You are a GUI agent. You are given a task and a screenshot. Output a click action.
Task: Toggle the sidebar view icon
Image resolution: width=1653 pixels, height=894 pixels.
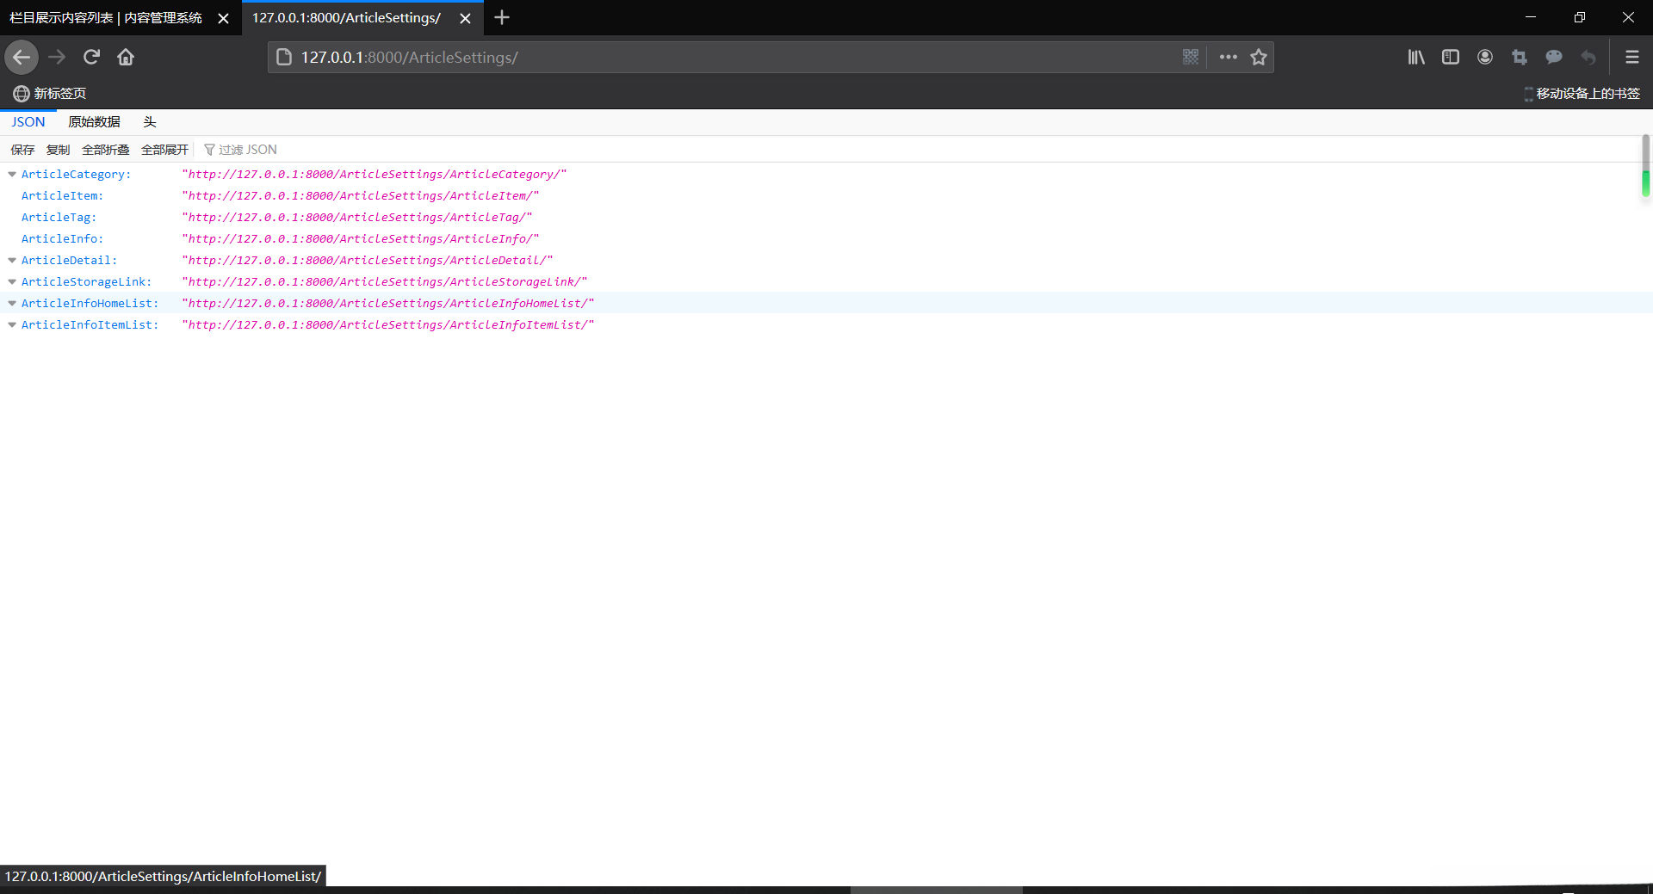(1451, 57)
